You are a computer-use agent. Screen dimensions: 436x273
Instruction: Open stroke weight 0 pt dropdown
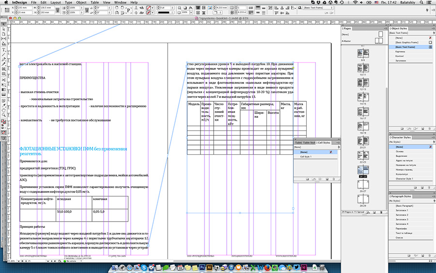tap(172, 8)
